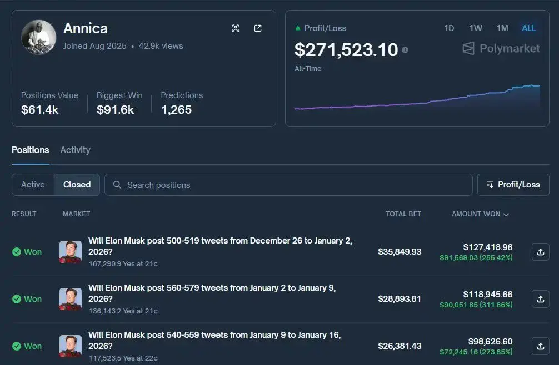
Task: Click the $72,245.16 (273.85%) profit text
Action: 476,352
